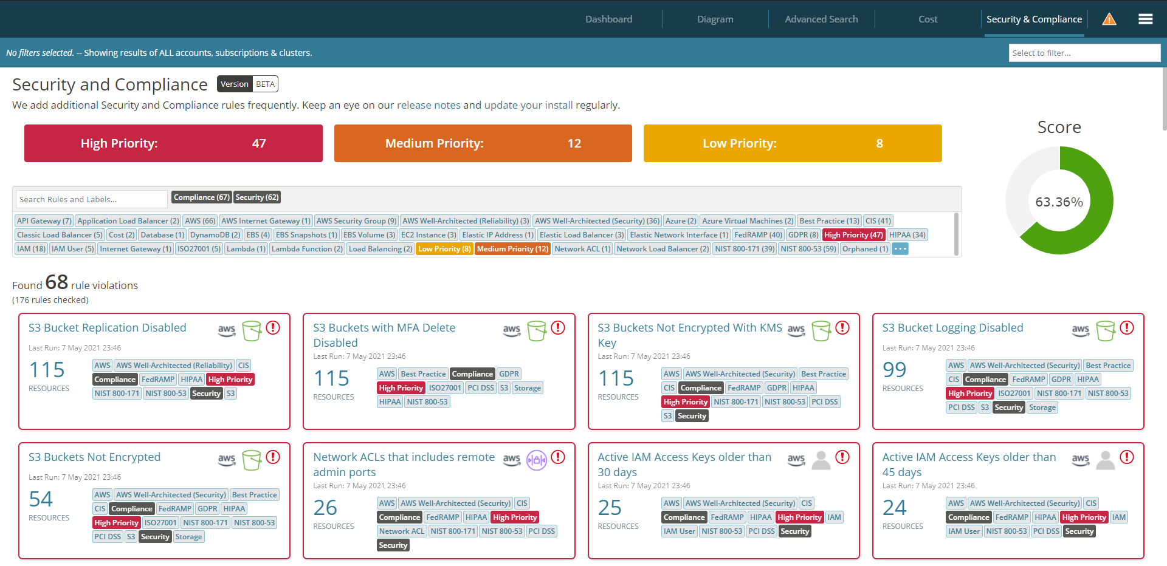This screenshot has width=1167, height=566.
Task: Switch to the Diagram tab
Action: tap(715, 19)
